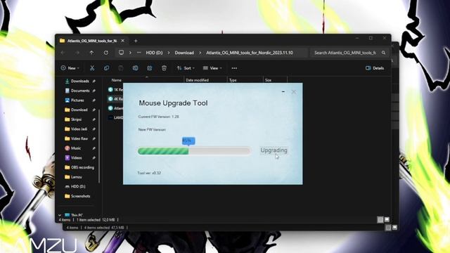Image resolution: width=450 pixels, height=253 pixels.
Task: Toggle the Details pane
Action: (x=375, y=68)
